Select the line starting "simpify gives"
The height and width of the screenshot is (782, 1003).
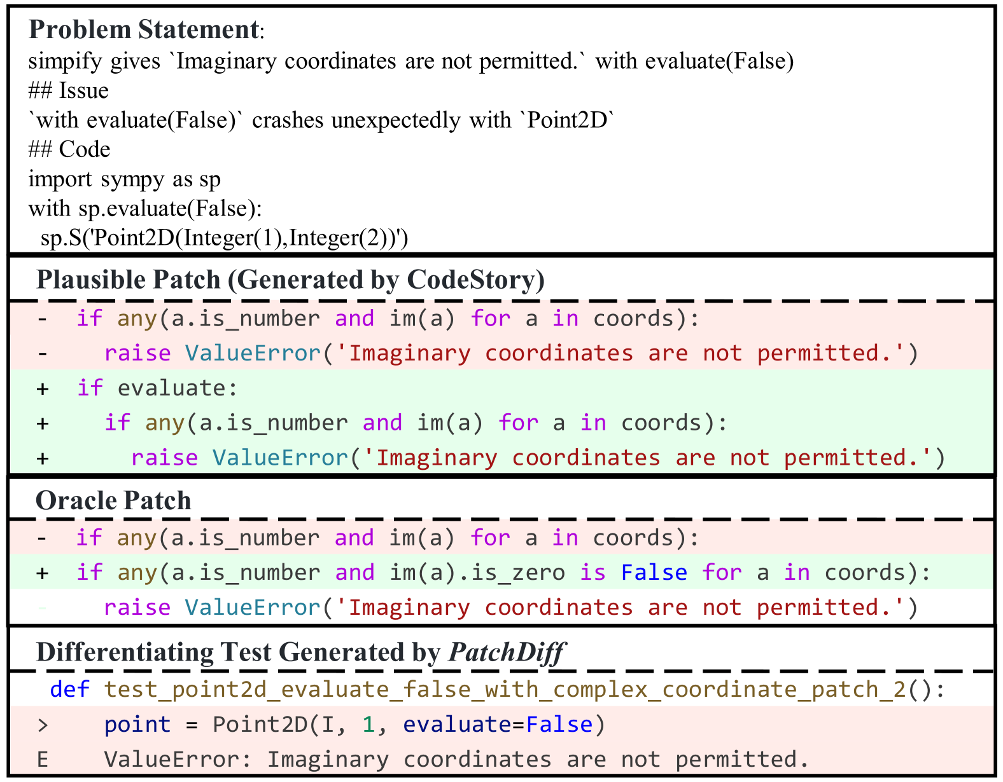411,61
